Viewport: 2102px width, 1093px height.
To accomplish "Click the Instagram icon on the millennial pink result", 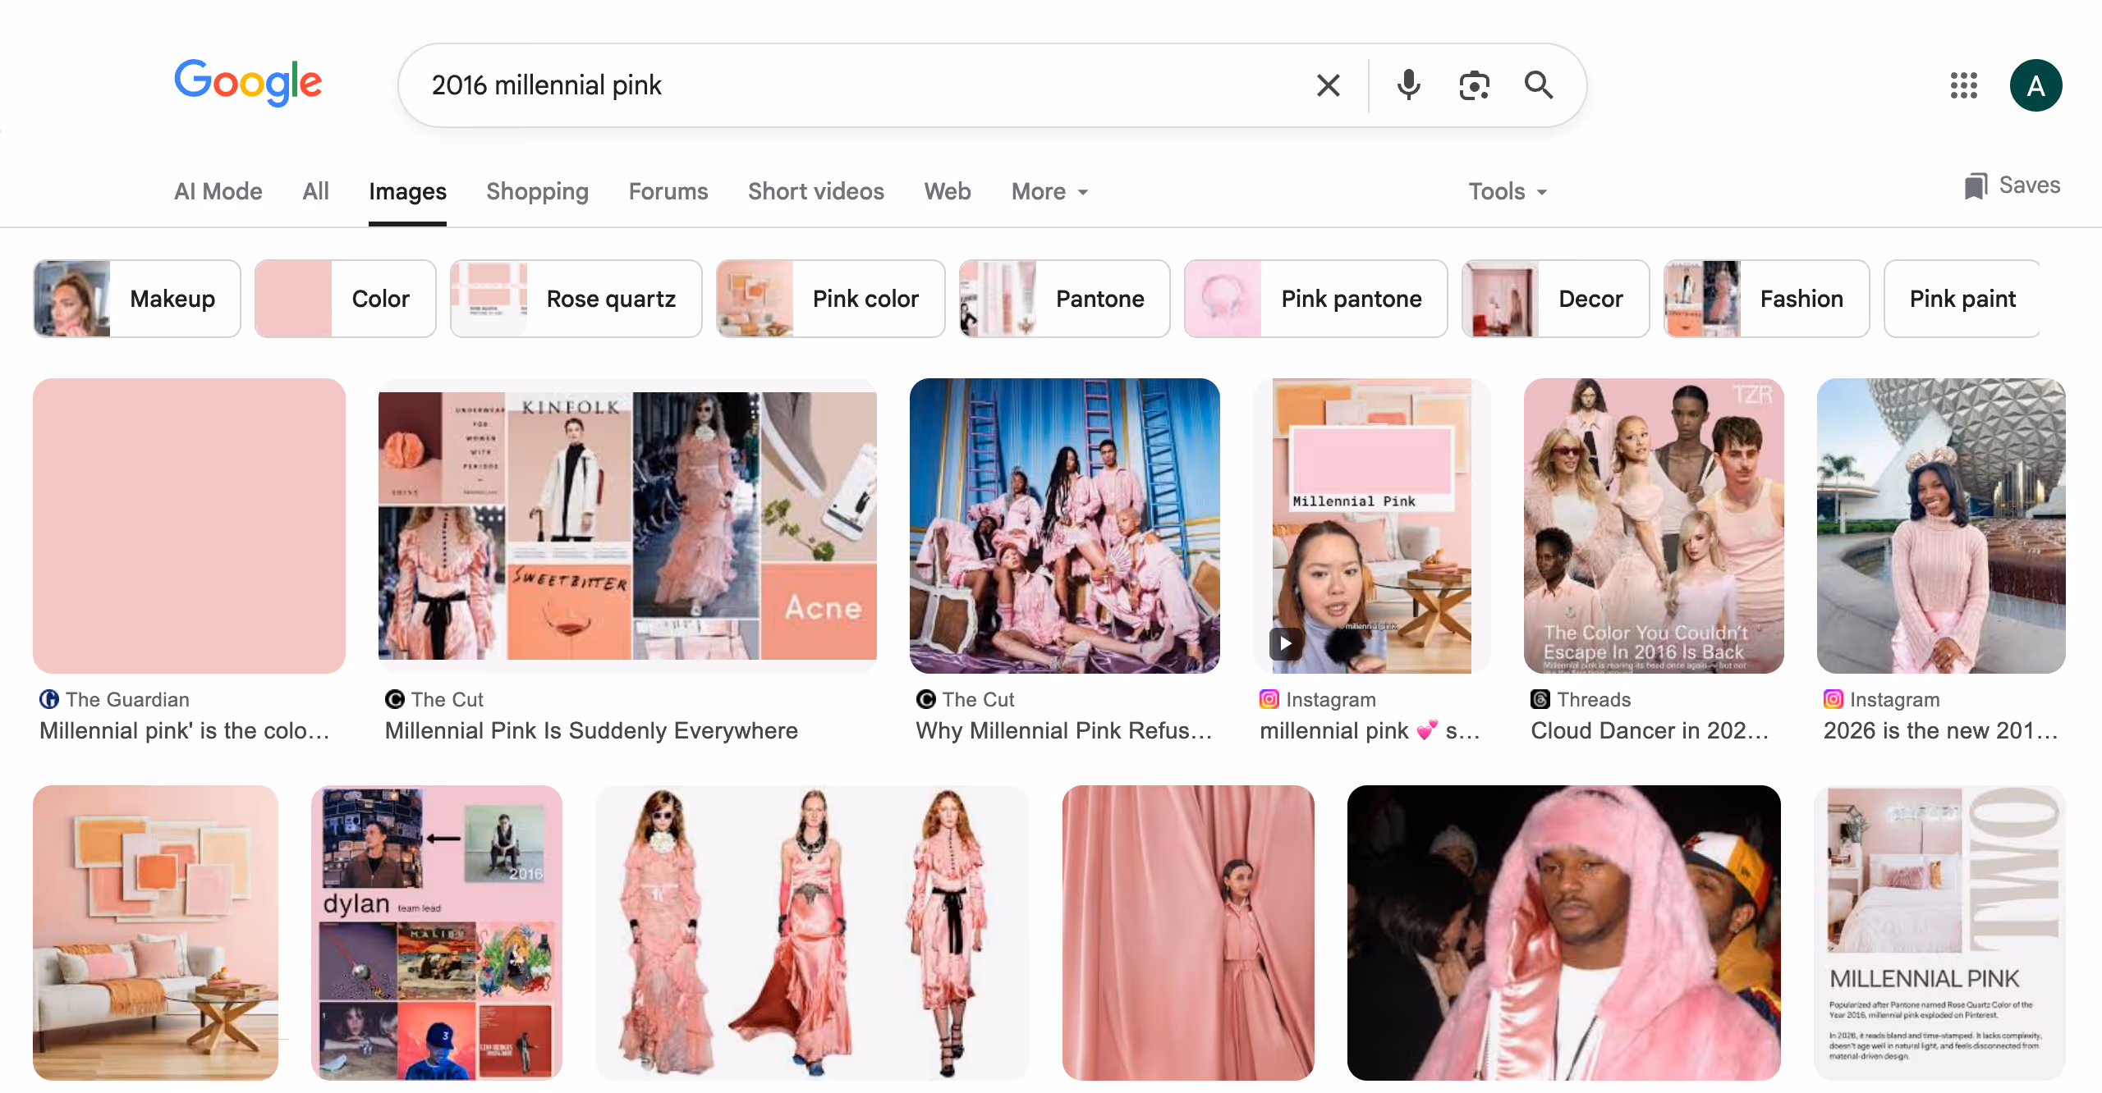I will coord(1268,699).
